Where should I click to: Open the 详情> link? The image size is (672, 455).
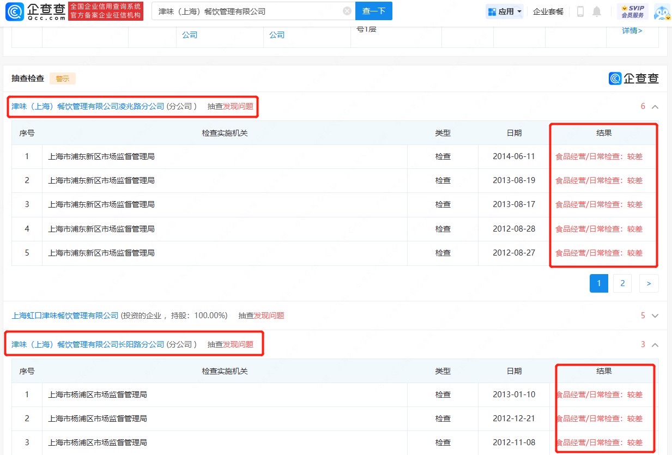632,31
